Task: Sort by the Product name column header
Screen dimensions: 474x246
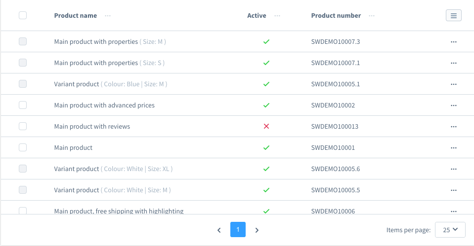Action: 76,16
